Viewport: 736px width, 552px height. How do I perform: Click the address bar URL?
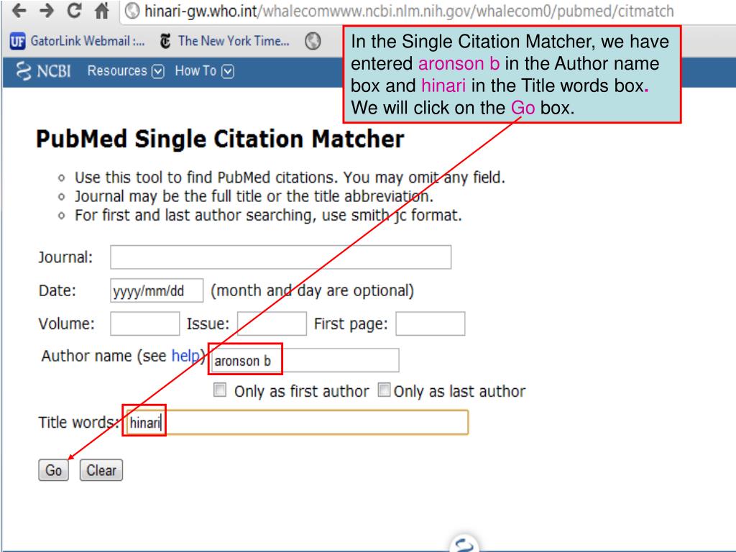[x=409, y=11]
